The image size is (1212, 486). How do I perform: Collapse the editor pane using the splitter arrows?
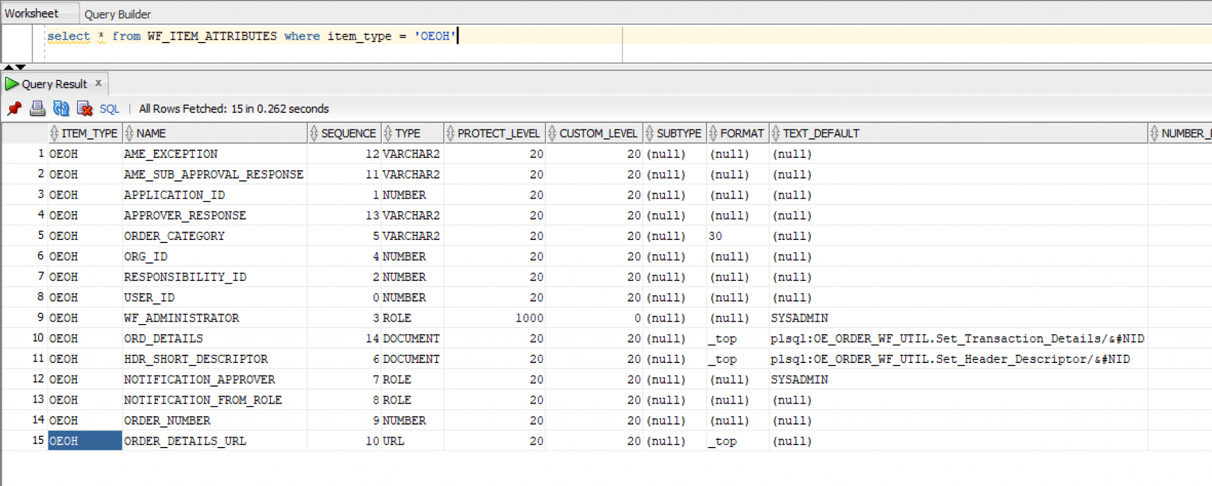coord(9,67)
